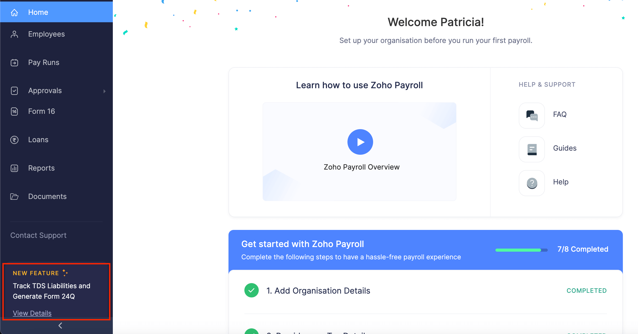Viewport: 638px width, 334px height.
Task: Click the Form 16 icon
Action: coord(14,111)
